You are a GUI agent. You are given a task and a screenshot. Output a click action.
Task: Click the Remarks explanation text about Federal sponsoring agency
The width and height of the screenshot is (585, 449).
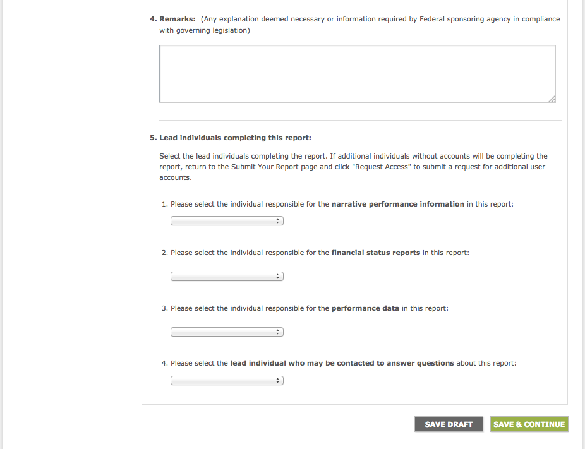(379, 19)
